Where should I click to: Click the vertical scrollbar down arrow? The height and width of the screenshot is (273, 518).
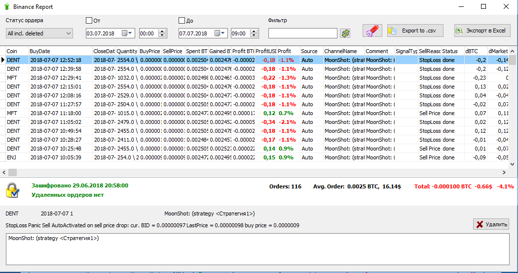pos(513,164)
